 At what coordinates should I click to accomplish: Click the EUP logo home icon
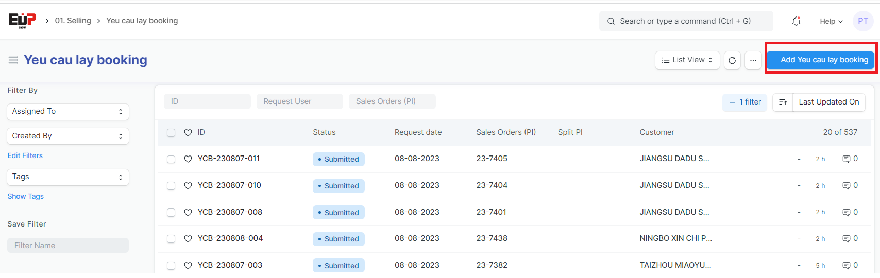(22, 21)
